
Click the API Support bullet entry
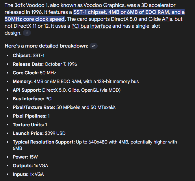pyautogui.click(x=66, y=90)
